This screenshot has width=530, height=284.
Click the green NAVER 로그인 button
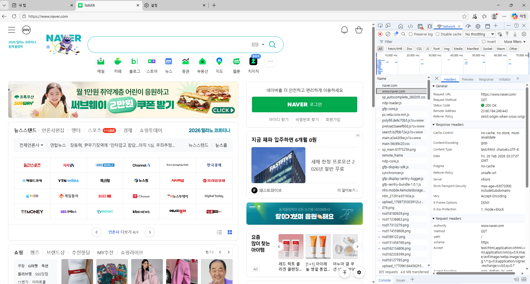click(304, 104)
